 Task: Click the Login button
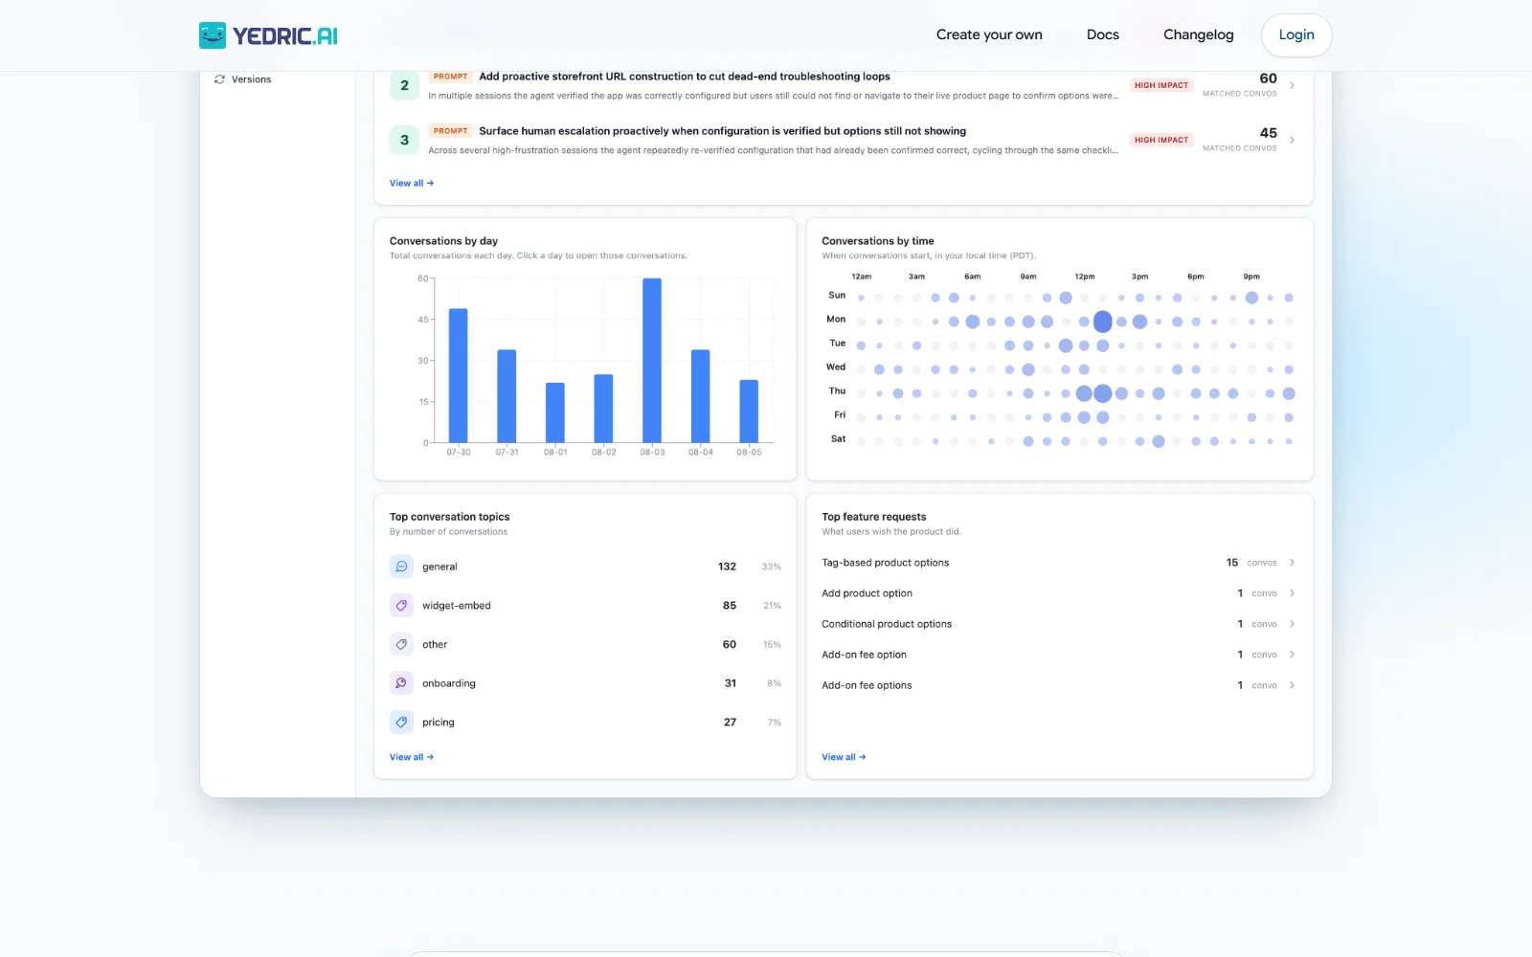coord(1296,34)
